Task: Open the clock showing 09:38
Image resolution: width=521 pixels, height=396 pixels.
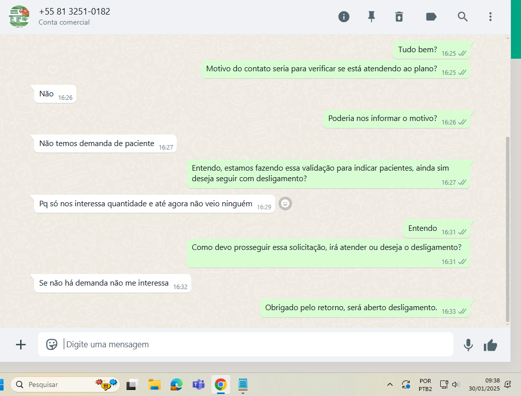Action: point(484,384)
